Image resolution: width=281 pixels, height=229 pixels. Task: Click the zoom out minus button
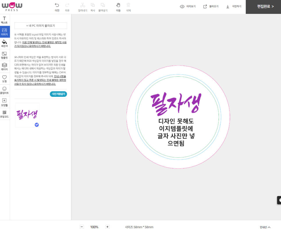click(x=82, y=227)
